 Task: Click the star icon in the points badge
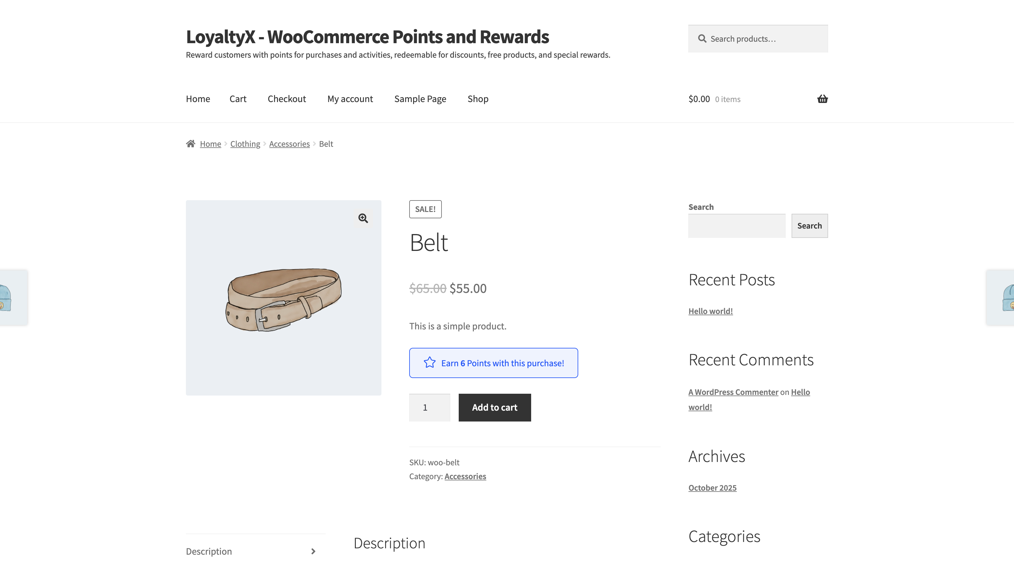[x=430, y=363]
